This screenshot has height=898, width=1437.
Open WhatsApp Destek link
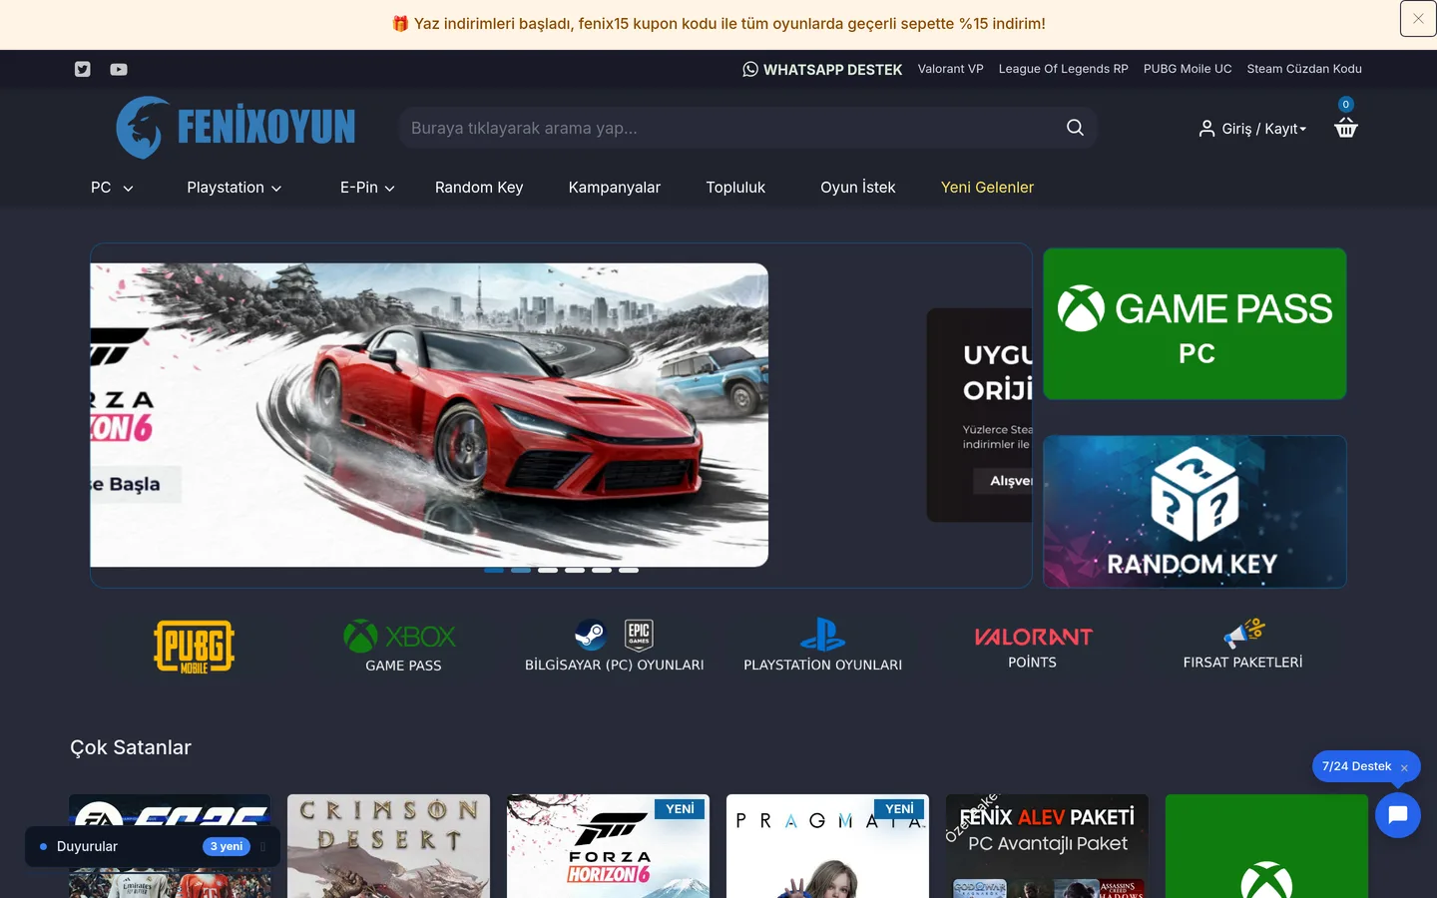tap(822, 69)
